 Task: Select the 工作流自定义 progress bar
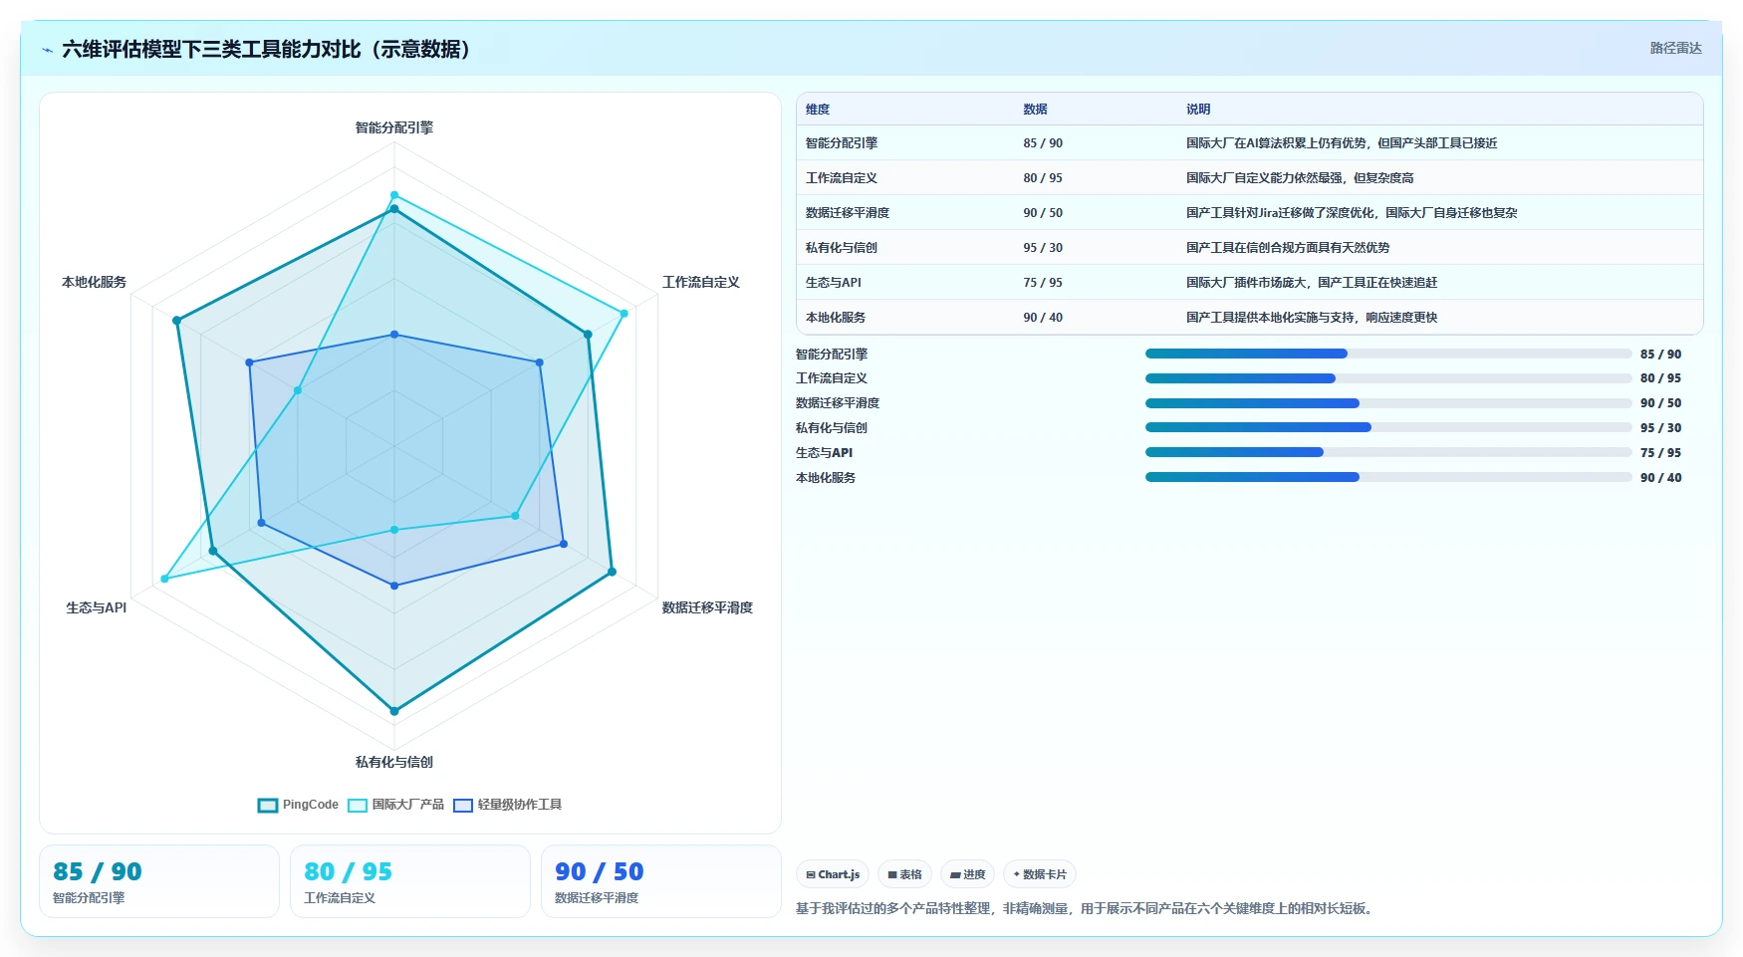pos(1388,378)
